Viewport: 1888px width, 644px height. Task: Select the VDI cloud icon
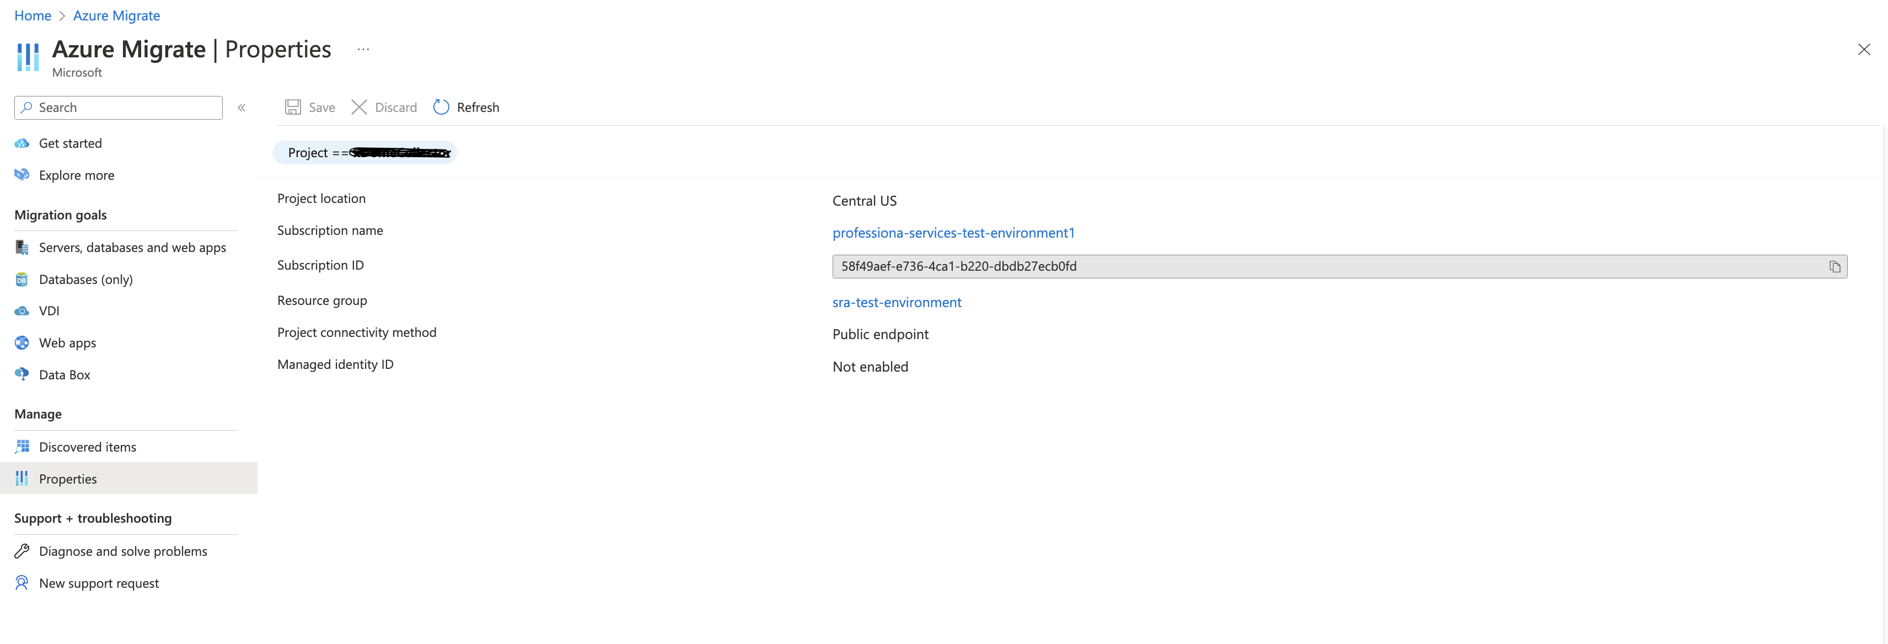pyautogui.click(x=22, y=312)
